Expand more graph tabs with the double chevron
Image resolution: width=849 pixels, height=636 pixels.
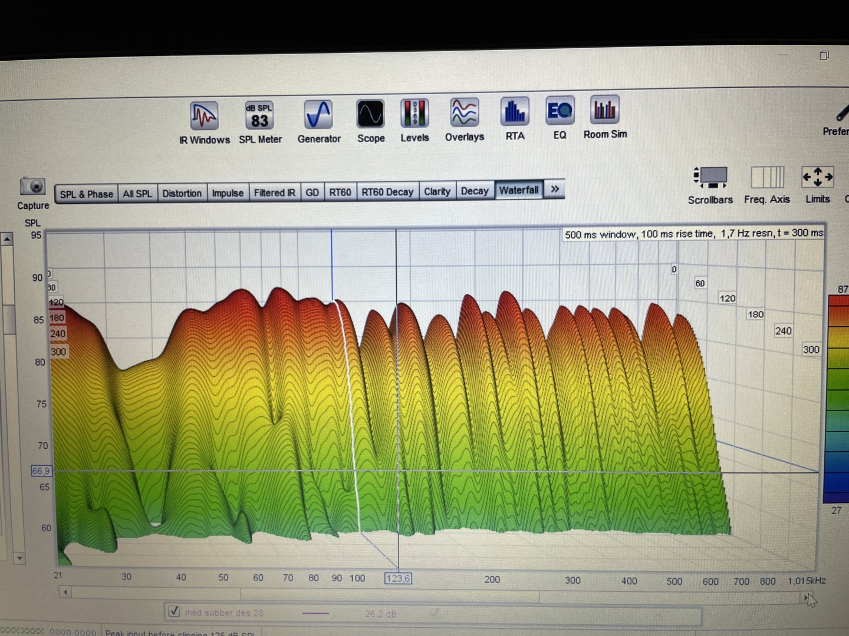[x=554, y=189]
